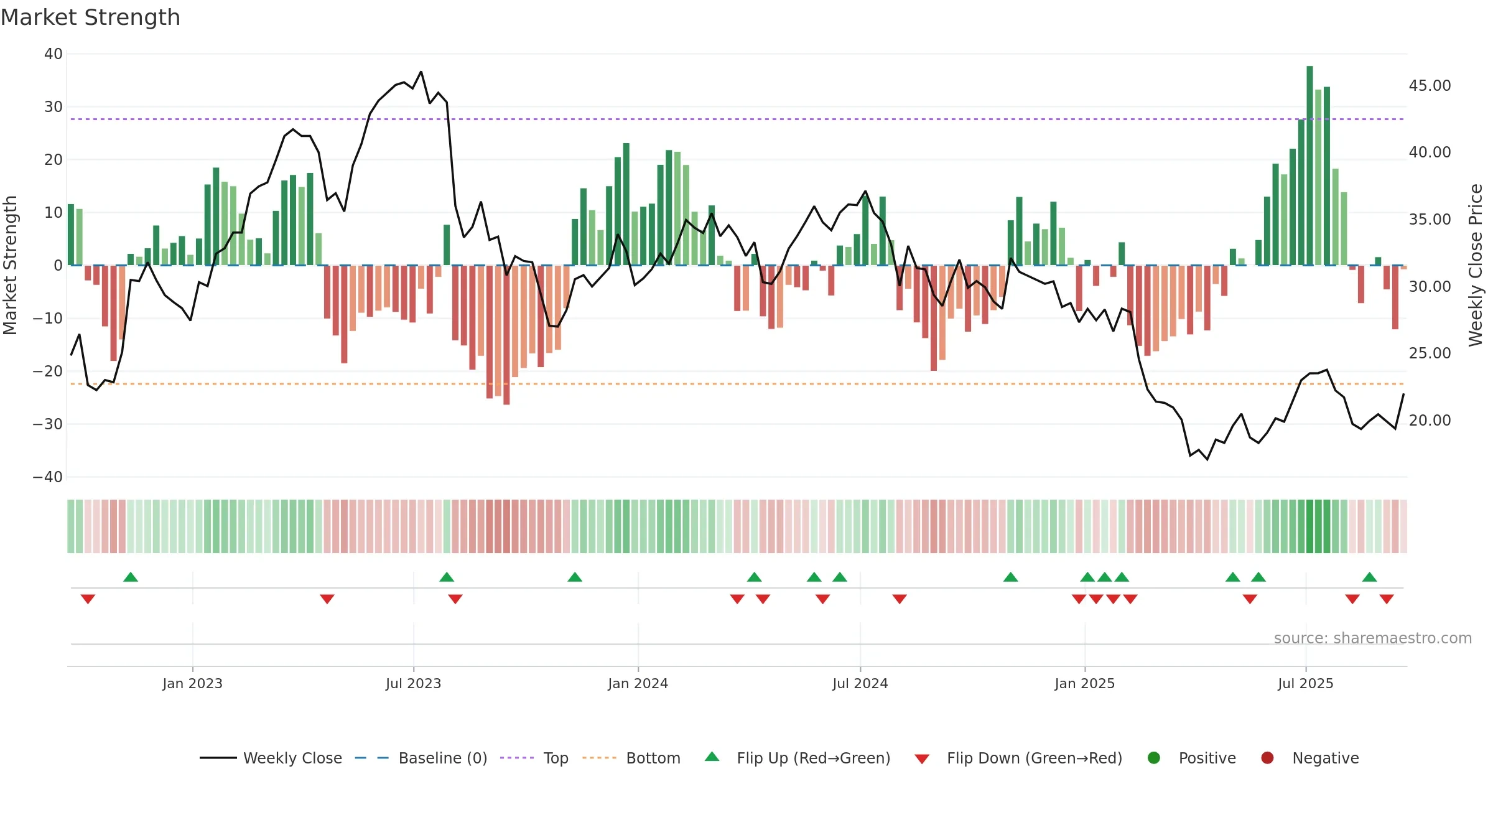Image resolution: width=1493 pixels, height=840 pixels.
Task: Click the flip-up marker just after Jul 2023
Action: [447, 577]
